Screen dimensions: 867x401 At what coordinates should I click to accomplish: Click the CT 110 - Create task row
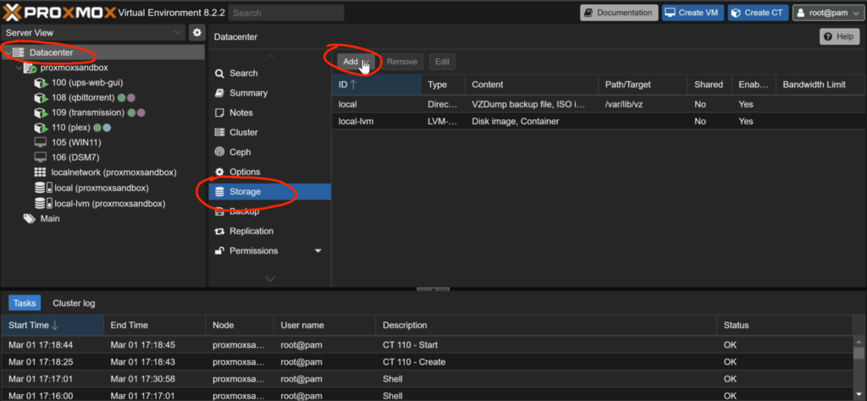point(427,362)
